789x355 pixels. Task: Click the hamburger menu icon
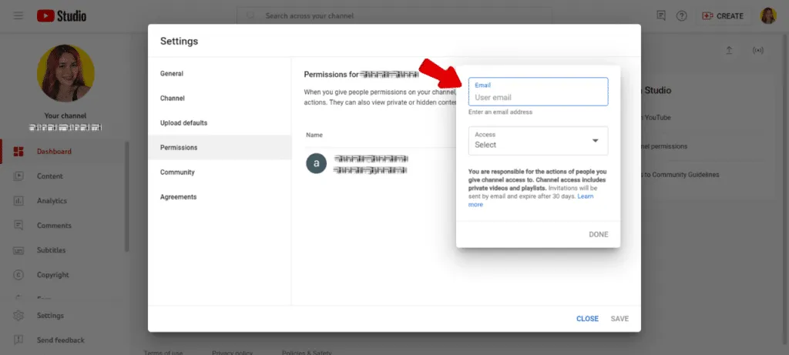(x=18, y=15)
